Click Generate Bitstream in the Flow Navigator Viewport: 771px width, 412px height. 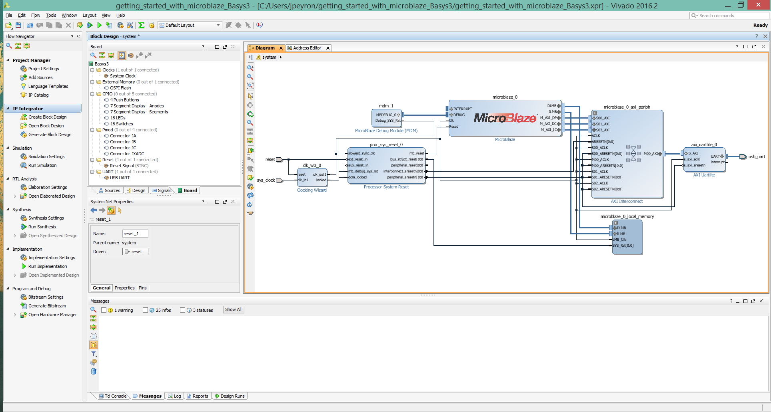(x=47, y=306)
